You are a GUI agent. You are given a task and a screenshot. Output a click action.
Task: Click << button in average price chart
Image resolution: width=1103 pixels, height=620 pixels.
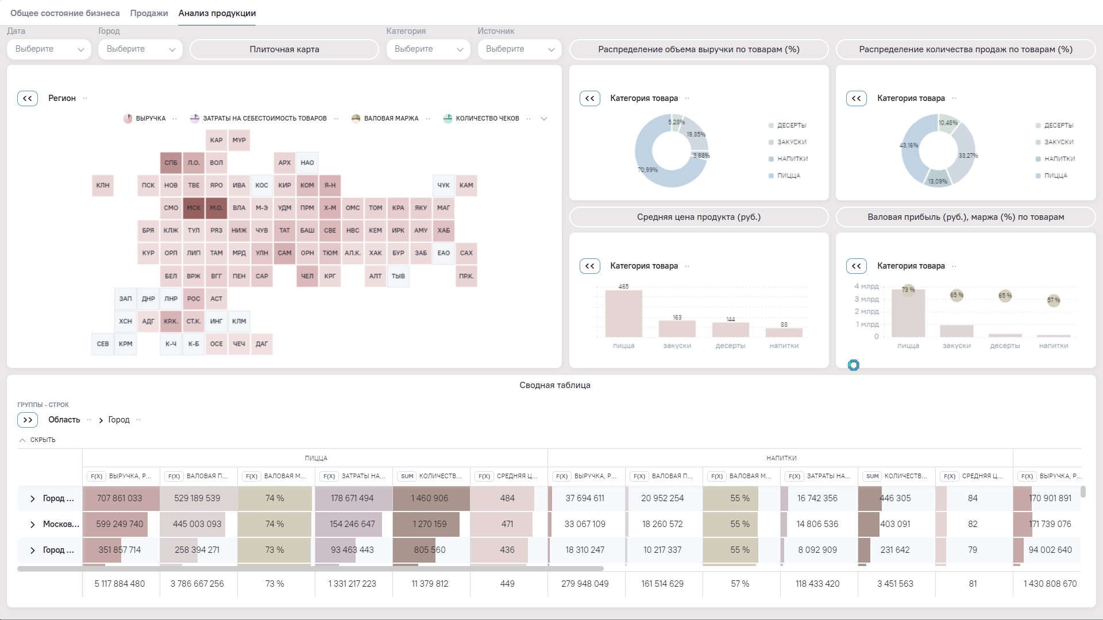point(590,266)
